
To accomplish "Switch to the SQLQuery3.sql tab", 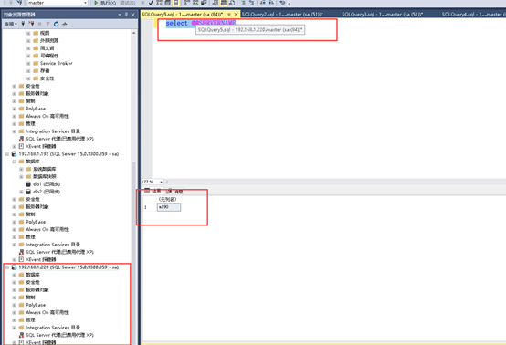I will click(383, 15).
